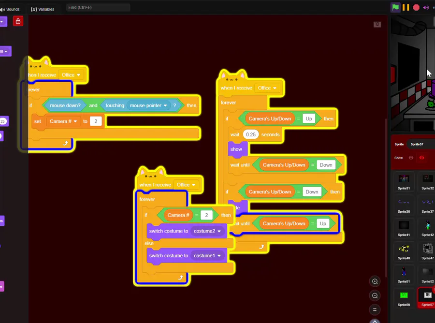Open the Camera # dropdown in set block
Screen dimensions: 435x323
[63, 121]
